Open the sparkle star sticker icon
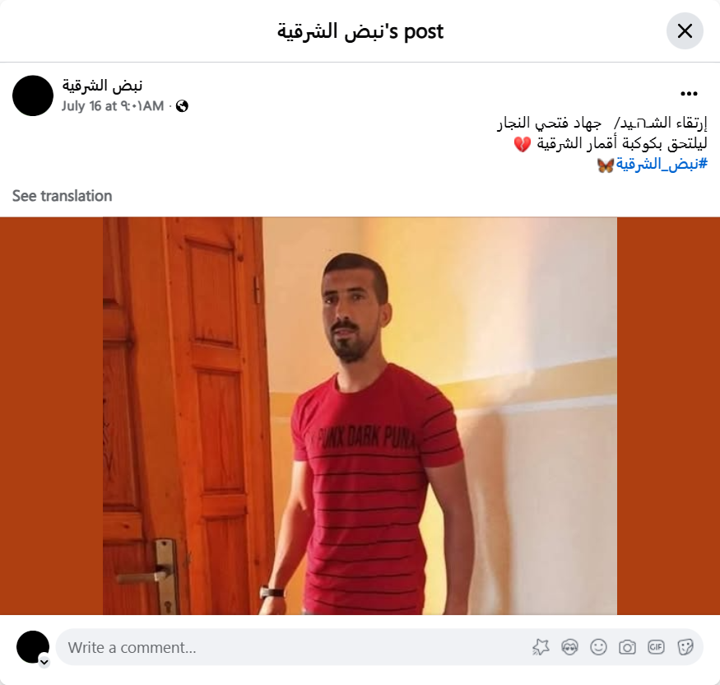 541,647
